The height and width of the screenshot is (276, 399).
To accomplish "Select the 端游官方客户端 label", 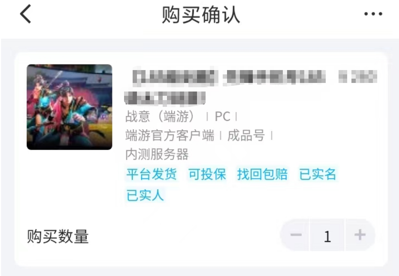I will [170, 135].
